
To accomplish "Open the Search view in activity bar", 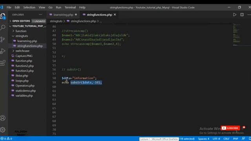I will [3, 27].
